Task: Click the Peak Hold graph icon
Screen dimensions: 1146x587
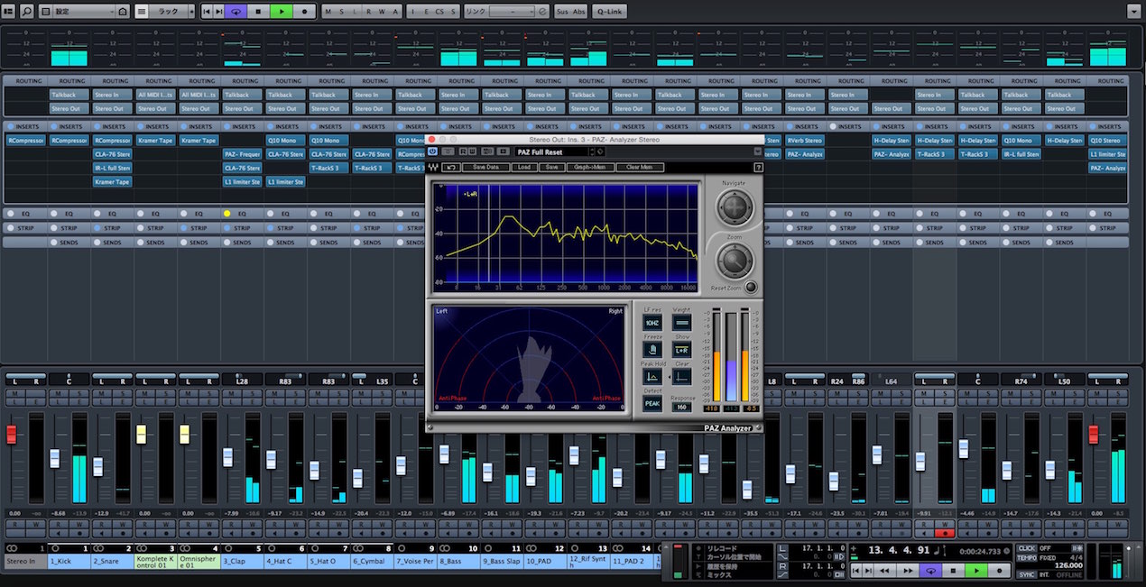Action: point(652,376)
